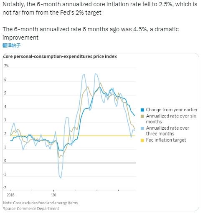Viewport: 203px width, 213px height.
Task: Click the yellow Fed inflation target swatch
Action: click(142, 140)
